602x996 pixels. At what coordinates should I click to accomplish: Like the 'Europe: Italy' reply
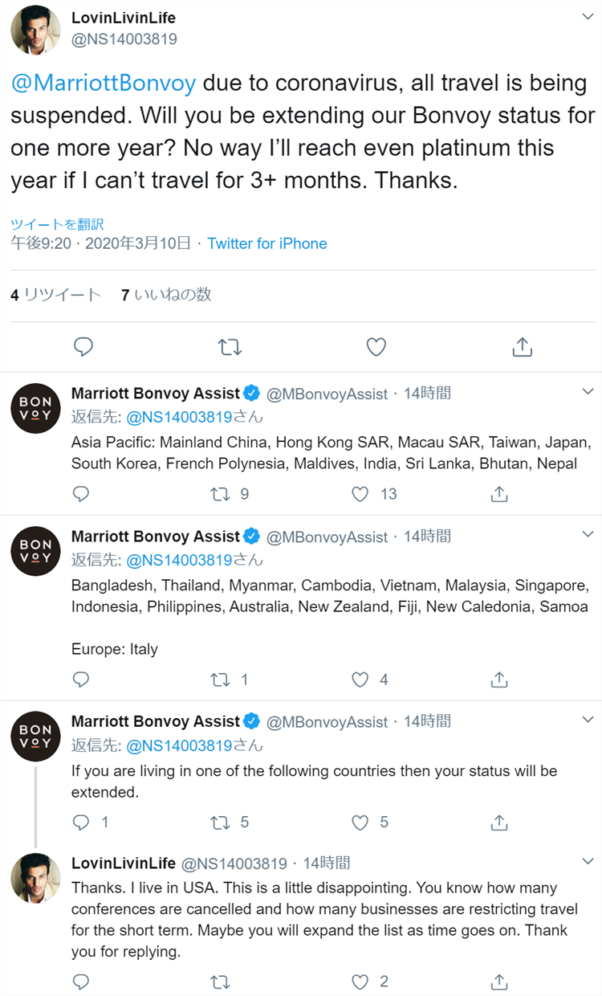coord(360,680)
